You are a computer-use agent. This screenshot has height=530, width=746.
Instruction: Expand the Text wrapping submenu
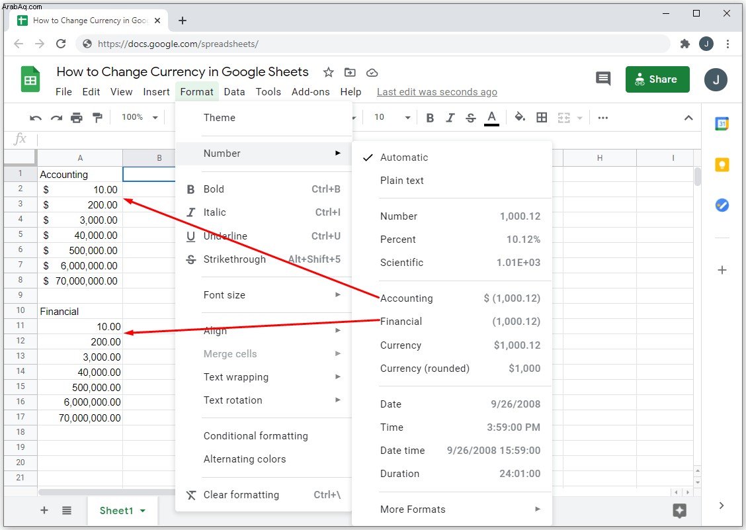pos(264,376)
